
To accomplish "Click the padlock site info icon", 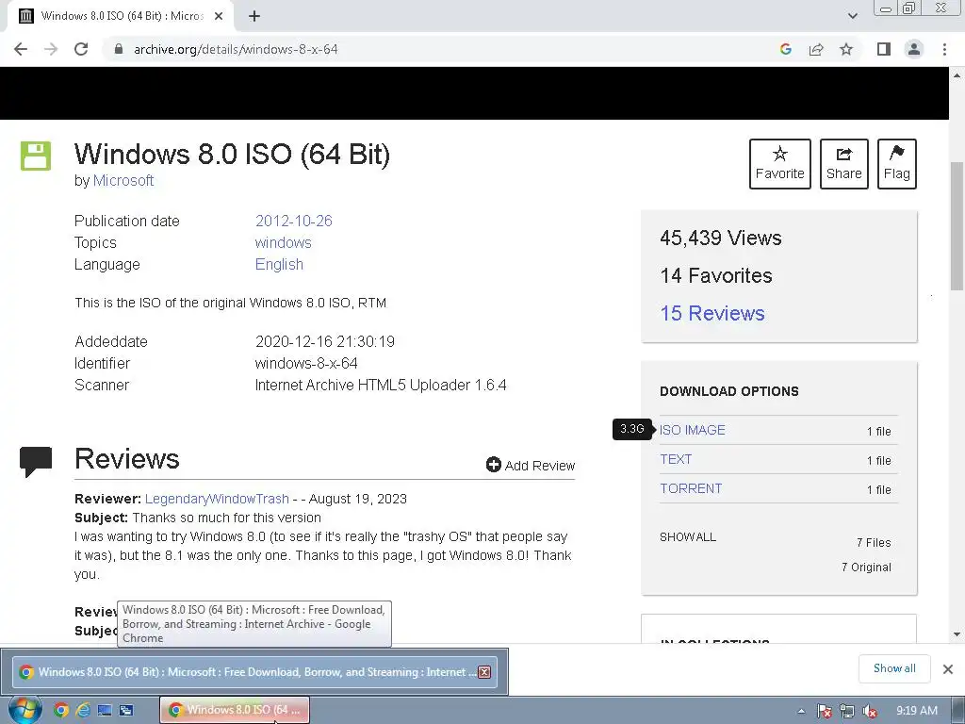I will coord(119,49).
